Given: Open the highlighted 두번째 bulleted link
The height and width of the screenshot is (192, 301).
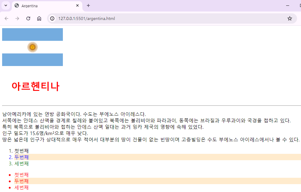Looking at the screenshot, I should [21, 181].
